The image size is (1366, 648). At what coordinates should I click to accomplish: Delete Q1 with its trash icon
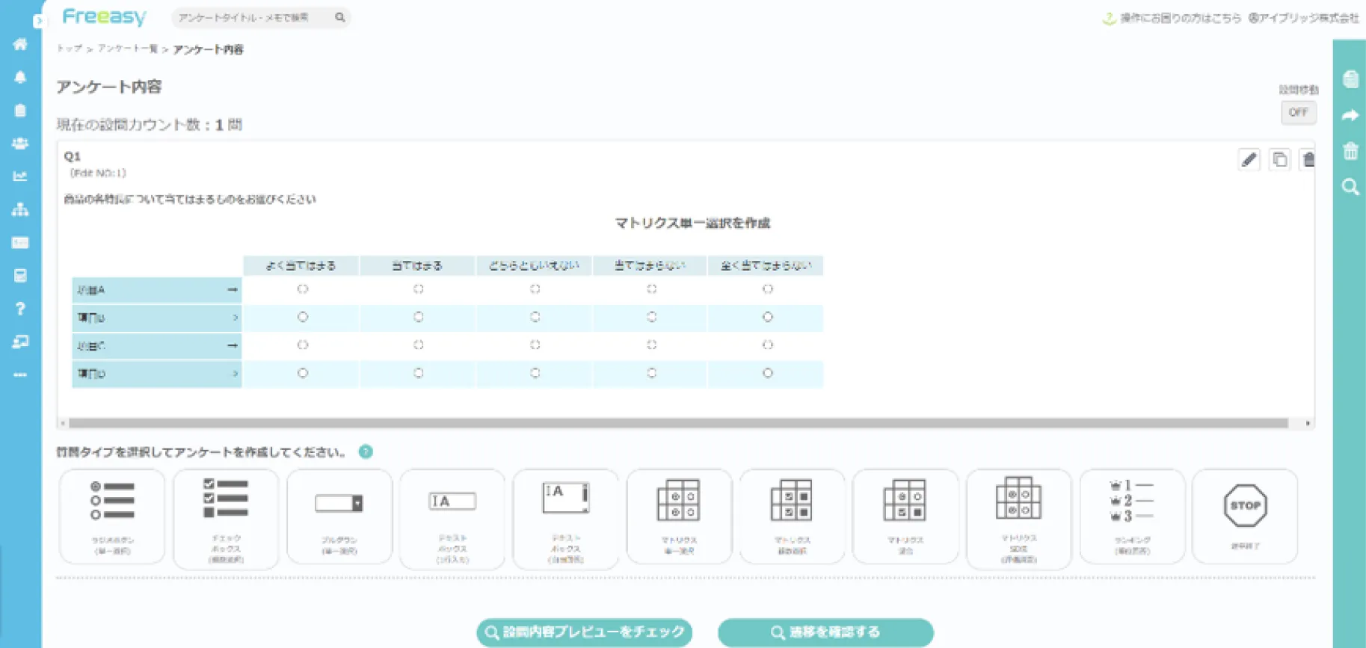click(x=1308, y=159)
